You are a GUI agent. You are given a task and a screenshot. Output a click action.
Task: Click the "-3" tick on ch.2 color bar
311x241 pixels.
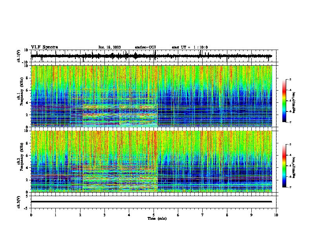(x=289, y=145)
